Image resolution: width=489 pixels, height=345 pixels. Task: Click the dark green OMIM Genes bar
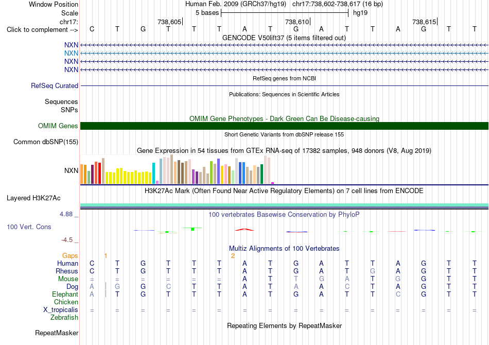(284, 126)
